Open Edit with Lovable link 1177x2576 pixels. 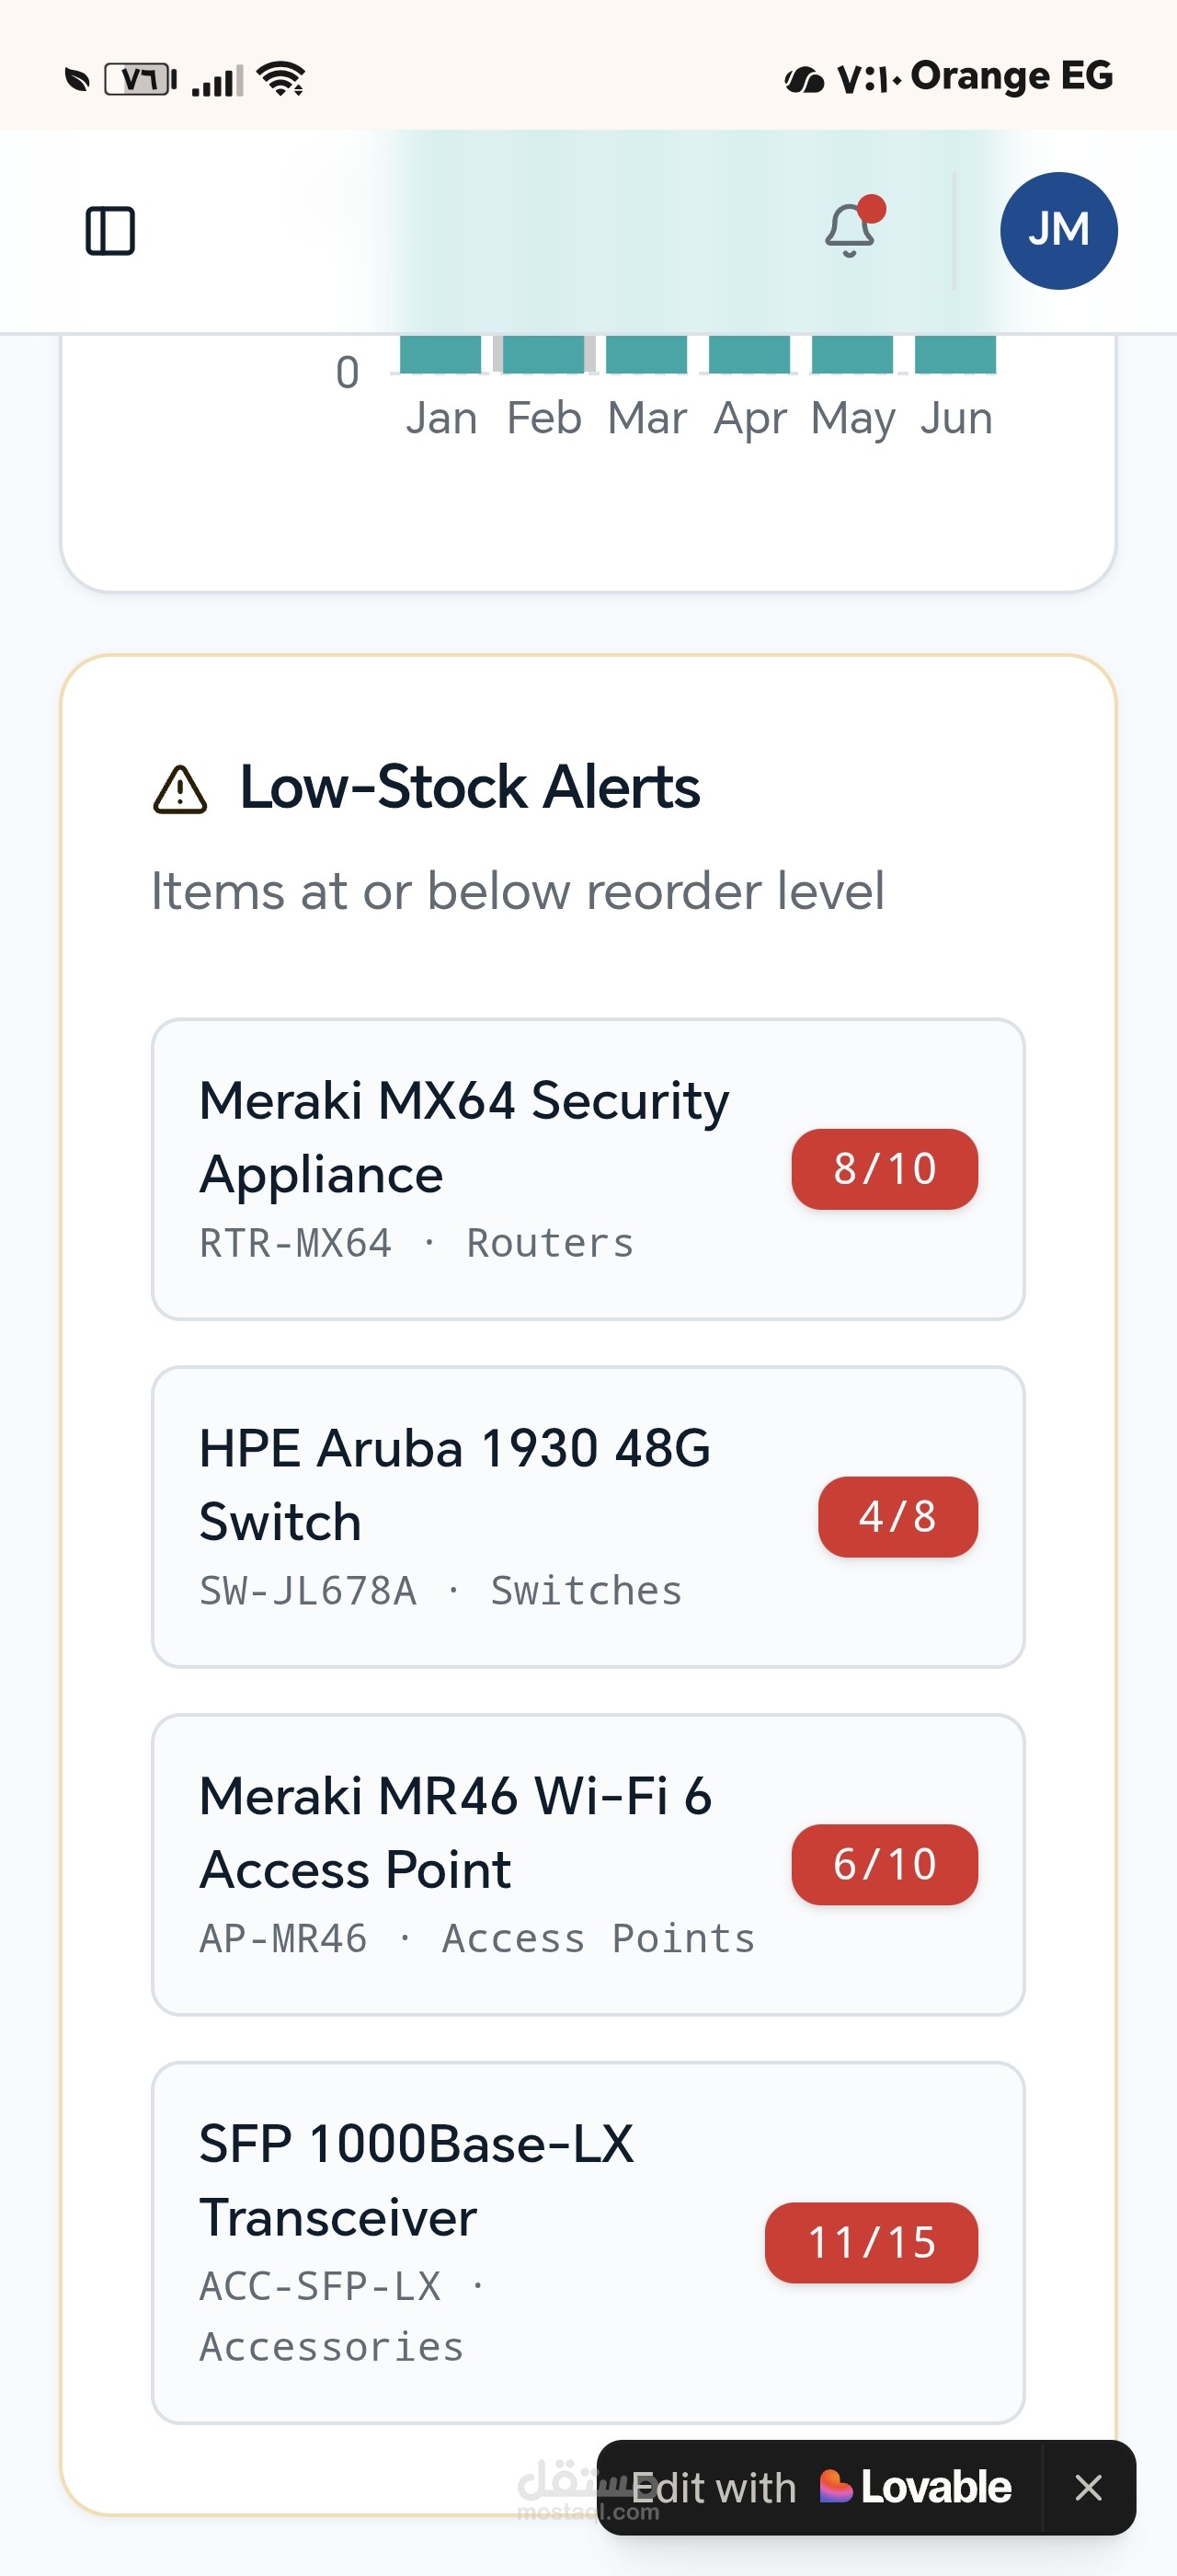[821, 2487]
